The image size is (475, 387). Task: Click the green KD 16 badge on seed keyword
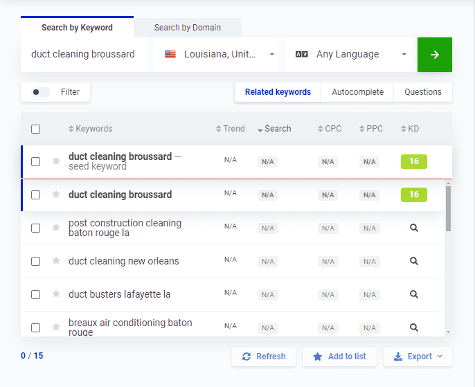pos(413,161)
